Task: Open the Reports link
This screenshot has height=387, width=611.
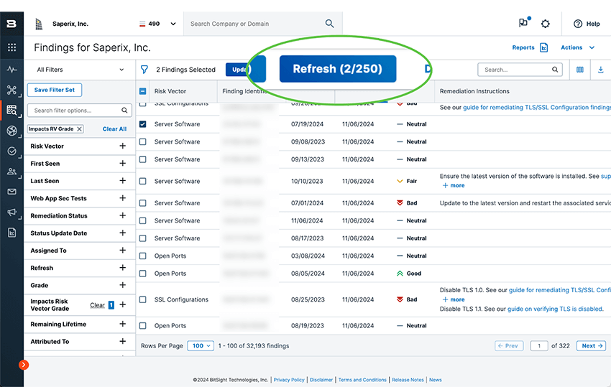Action: pyautogui.click(x=523, y=47)
